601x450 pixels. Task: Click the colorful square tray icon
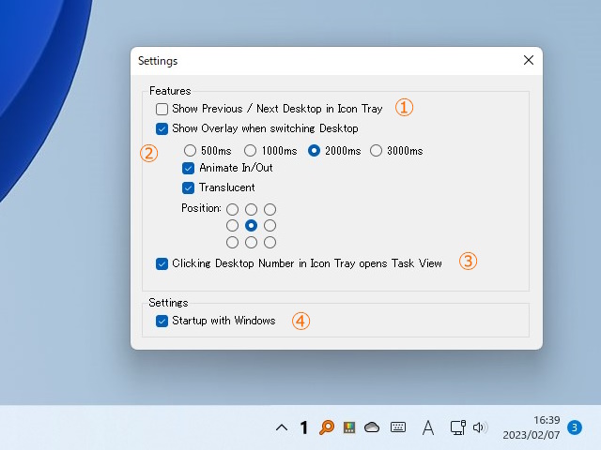coord(349,427)
